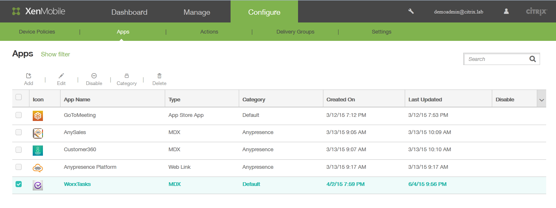The width and height of the screenshot is (556, 208).
Task: Click the user profile icon
Action: 506,11
